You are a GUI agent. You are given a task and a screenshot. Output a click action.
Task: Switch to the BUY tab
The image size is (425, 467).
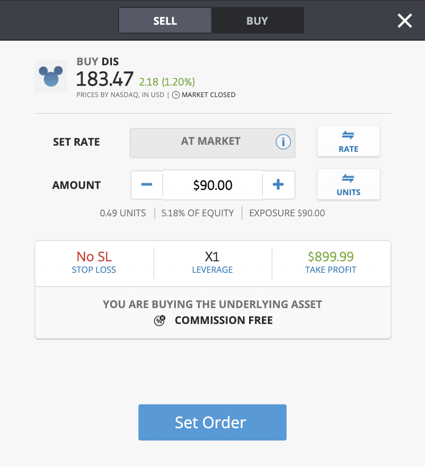[257, 21]
